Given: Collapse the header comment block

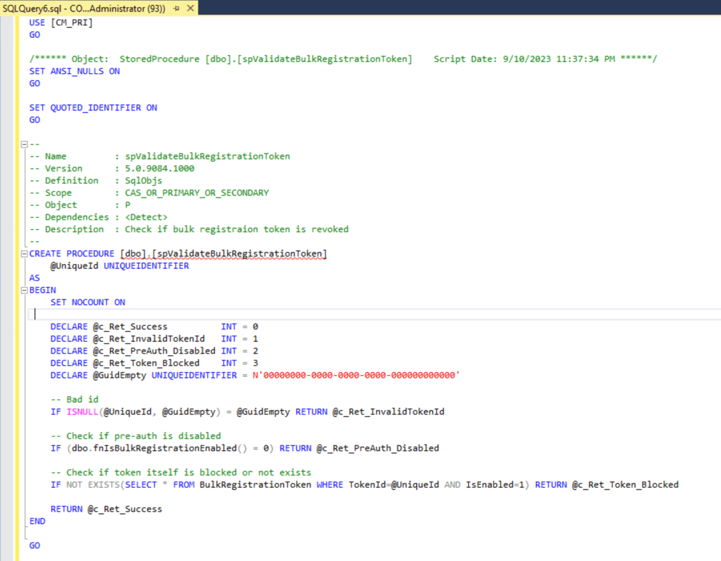Looking at the screenshot, I should [24, 145].
